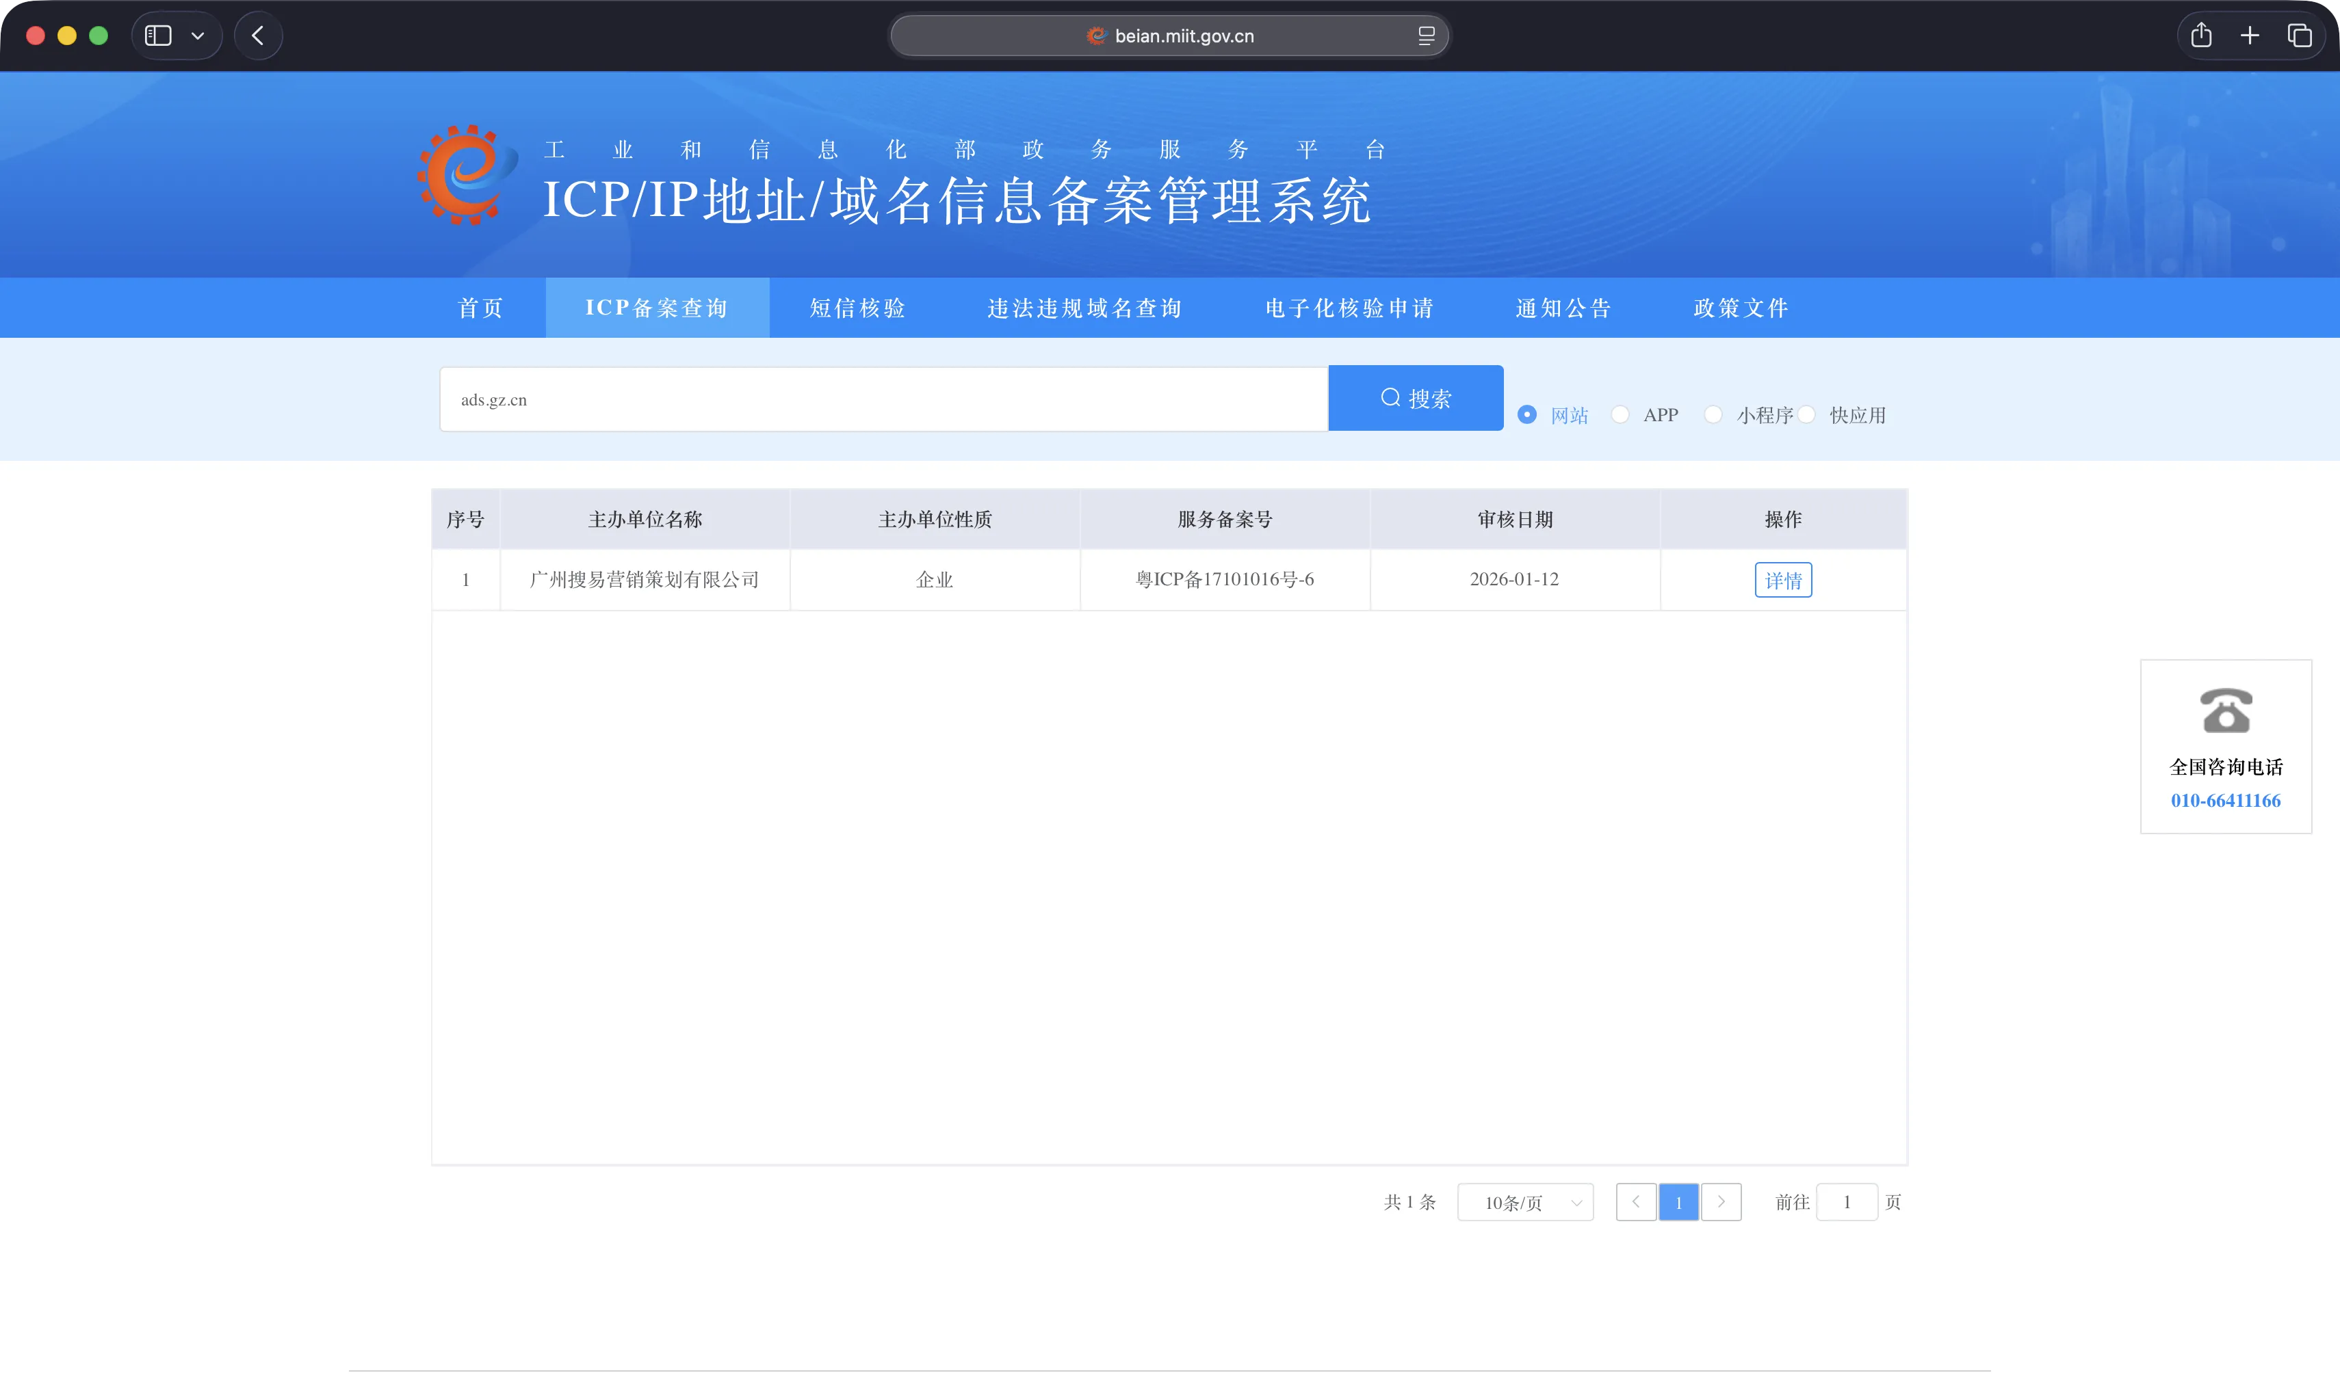Image resolution: width=2340 pixels, height=1399 pixels.
Task: Select the 小程序 radio button
Action: click(x=1714, y=415)
